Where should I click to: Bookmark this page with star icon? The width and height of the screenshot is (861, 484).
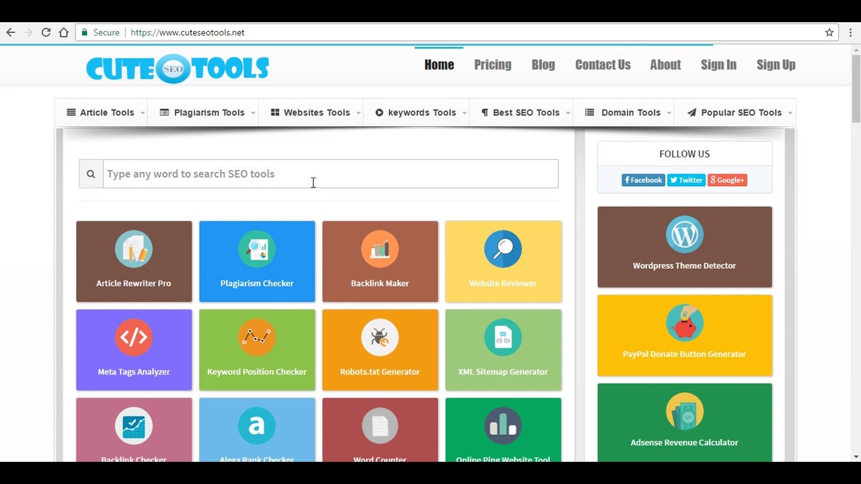[x=829, y=32]
